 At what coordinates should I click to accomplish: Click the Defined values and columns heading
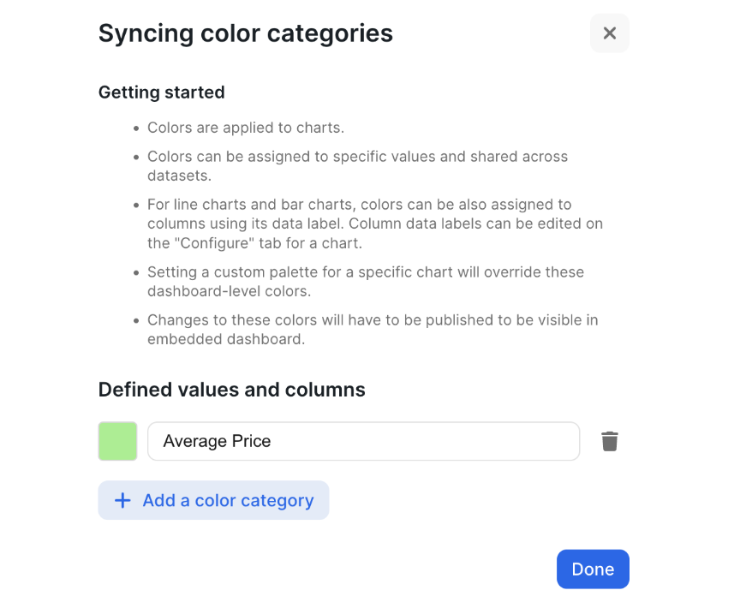pos(231,390)
